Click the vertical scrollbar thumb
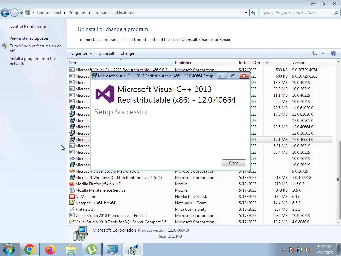Image resolution: width=341 pixels, height=256 pixels. [x=338, y=180]
